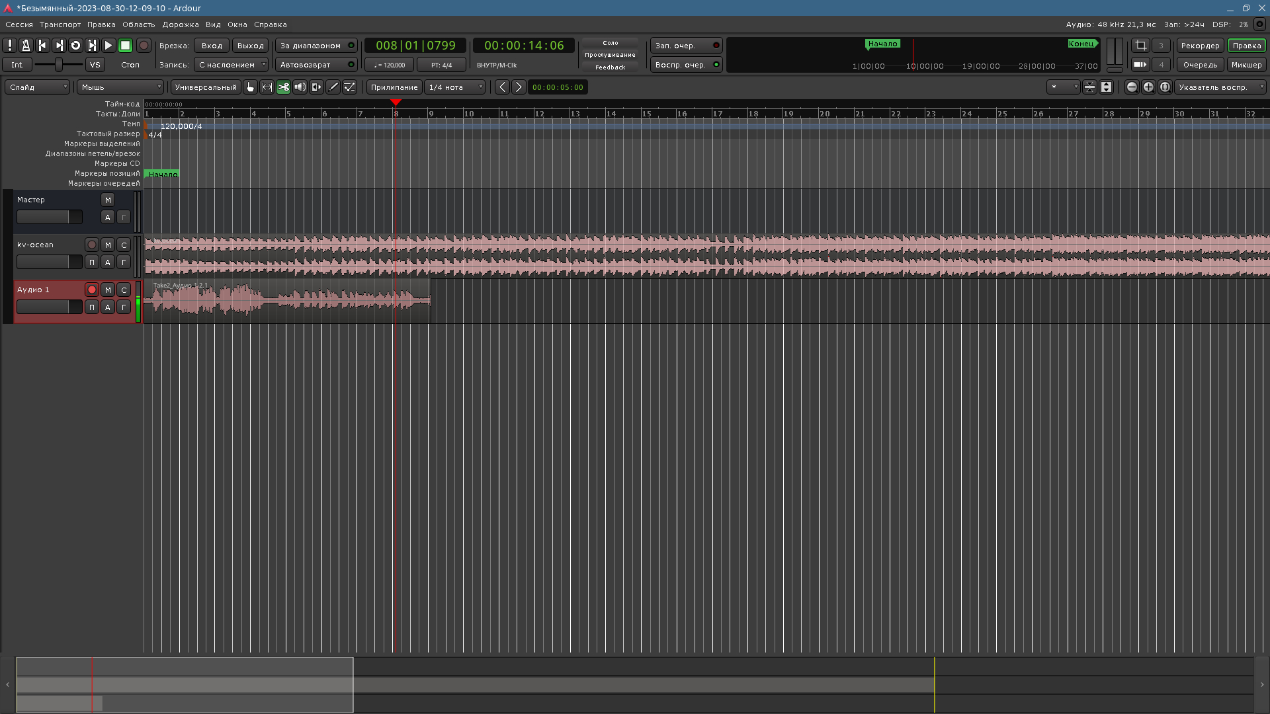Click the 'Начало' position marker
The width and height of the screenshot is (1270, 714).
pos(163,175)
